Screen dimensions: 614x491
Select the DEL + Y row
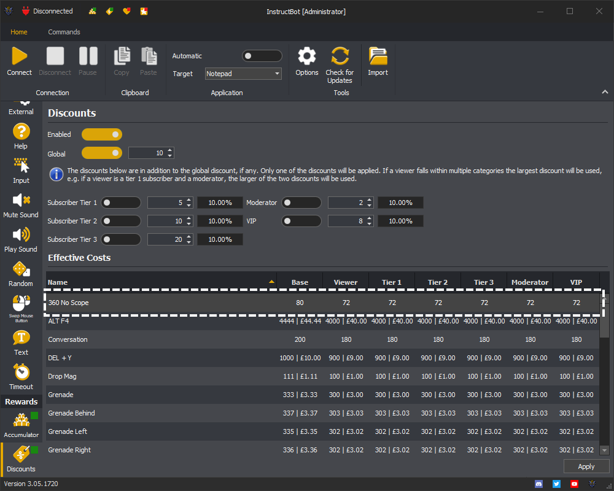(323, 358)
